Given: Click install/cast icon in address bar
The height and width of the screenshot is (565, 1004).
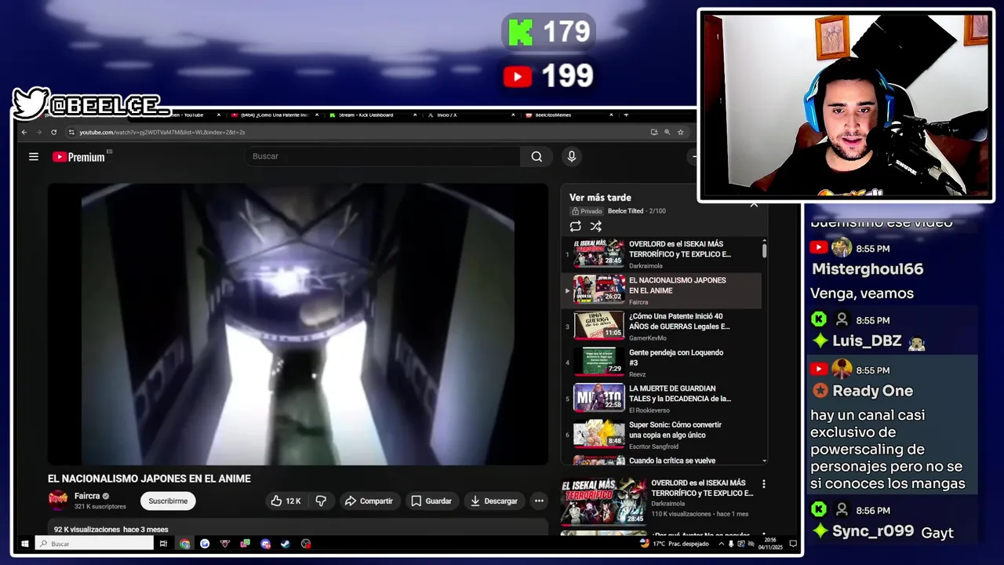Looking at the screenshot, I should coord(654,132).
